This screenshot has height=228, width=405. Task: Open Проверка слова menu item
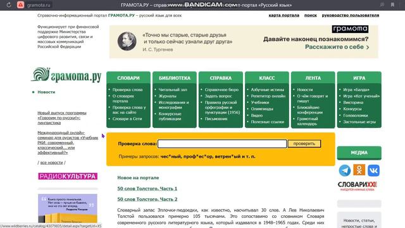point(127,90)
